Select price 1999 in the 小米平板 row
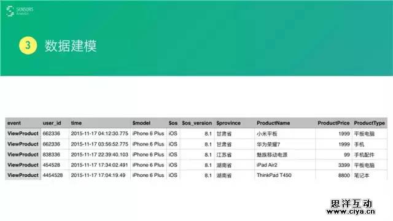393x221 pixels. click(x=344, y=134)
